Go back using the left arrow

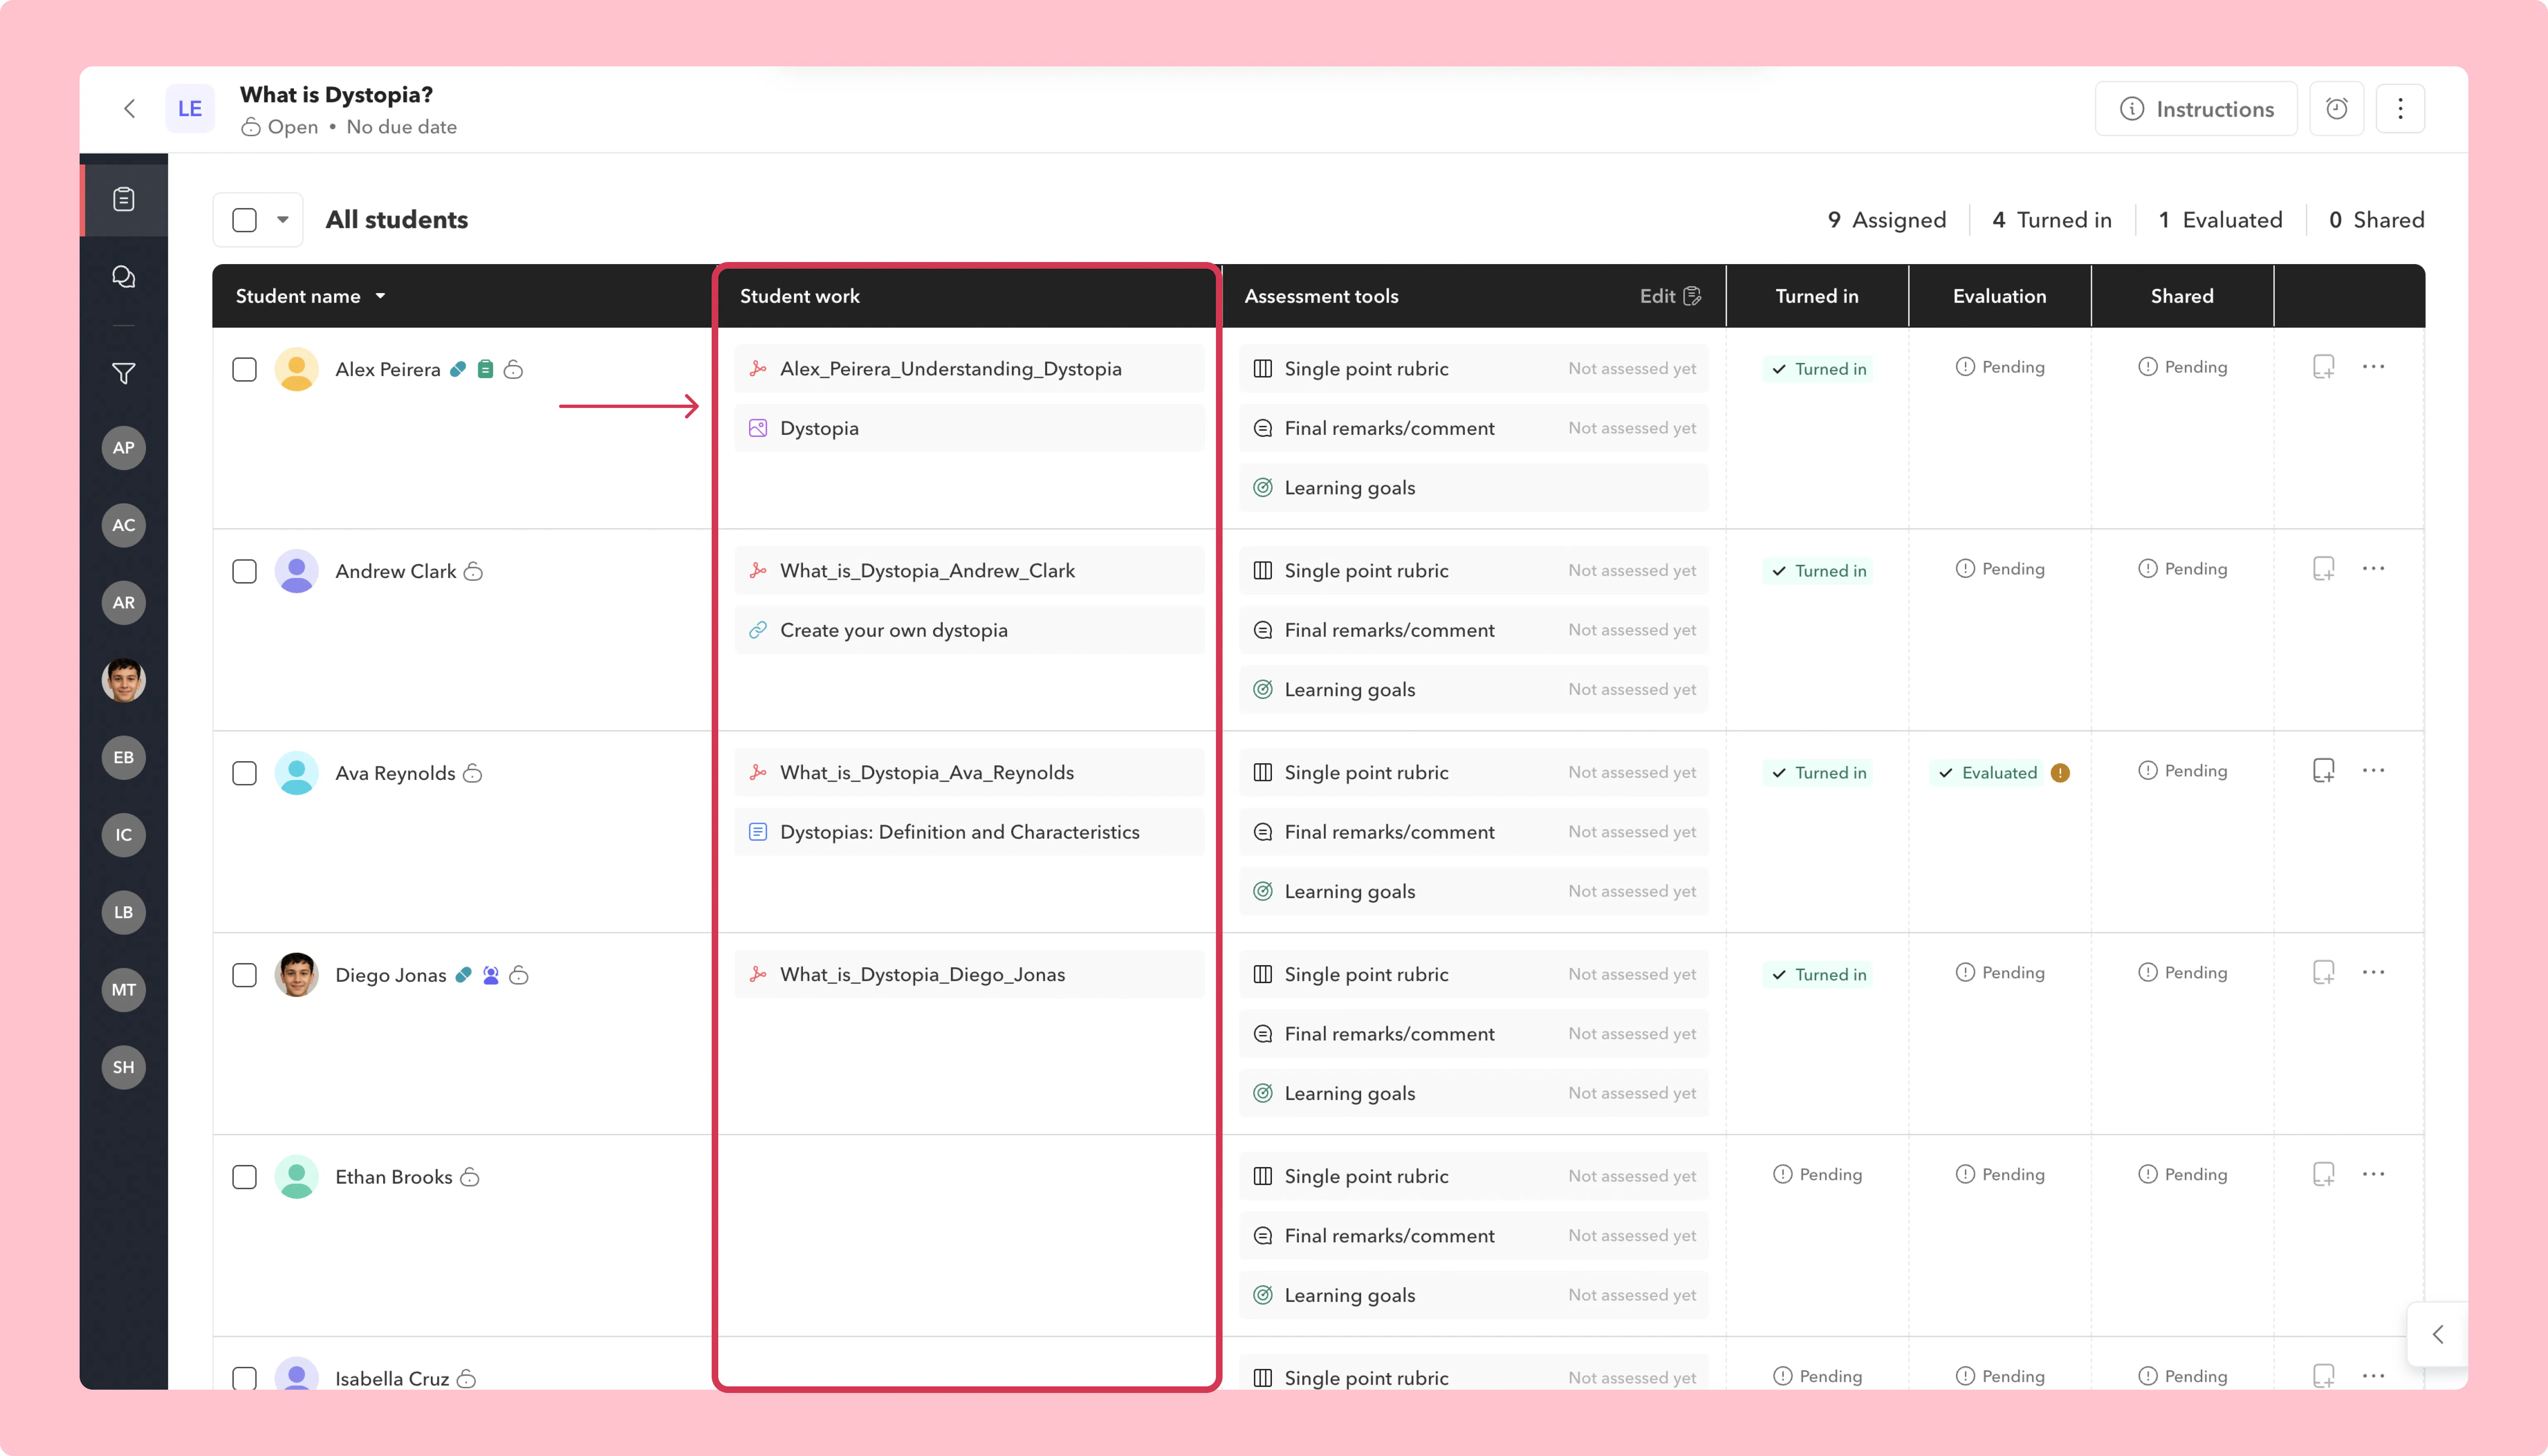[x=129, y=108]
